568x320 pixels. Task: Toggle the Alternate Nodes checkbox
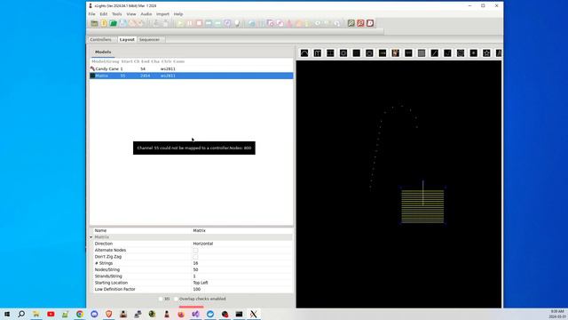coord(195,251)
